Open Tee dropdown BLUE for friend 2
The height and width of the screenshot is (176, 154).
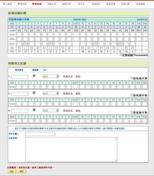click(x=51, y=93)
